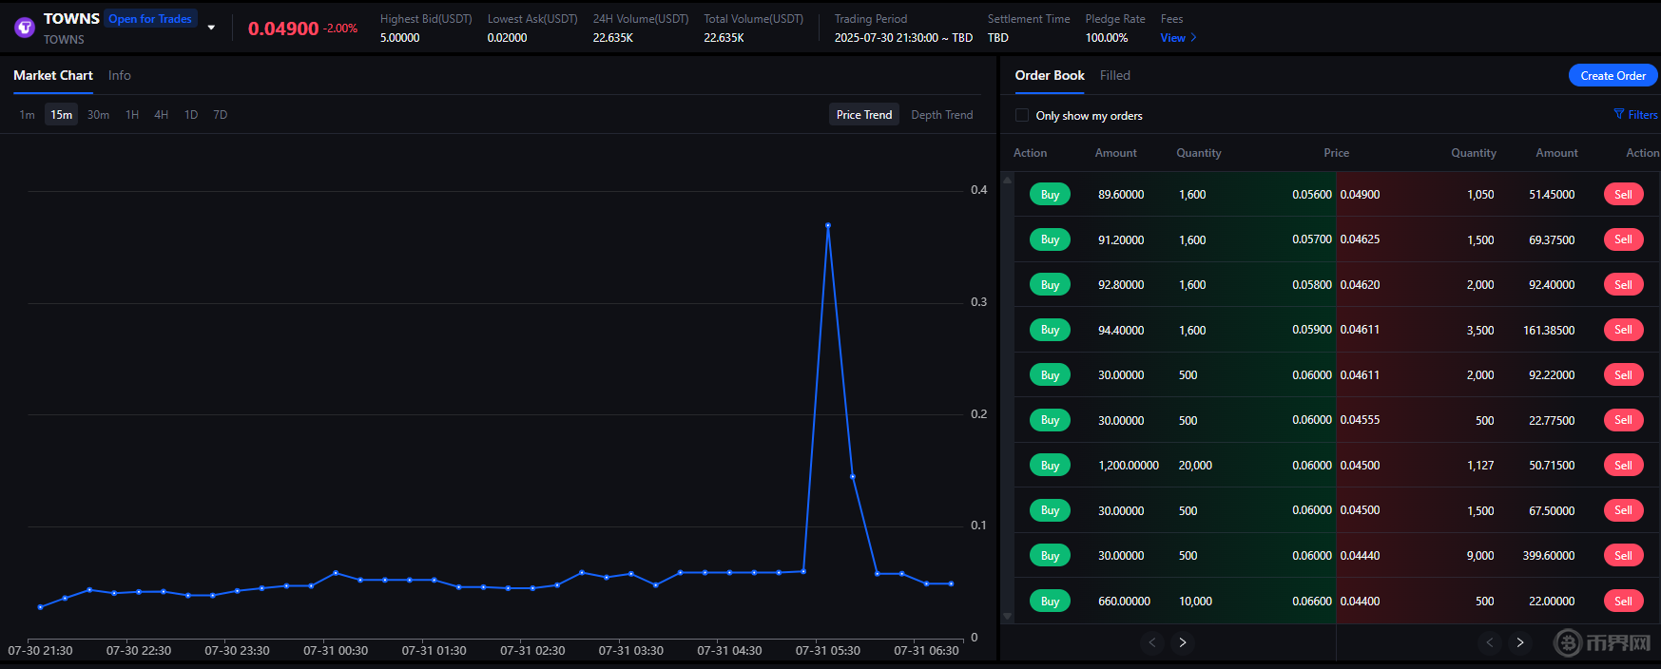Switch to the Filled tab

[x=1115, y=75]
